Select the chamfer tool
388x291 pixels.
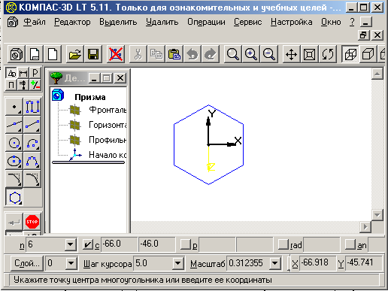(14, 179)
